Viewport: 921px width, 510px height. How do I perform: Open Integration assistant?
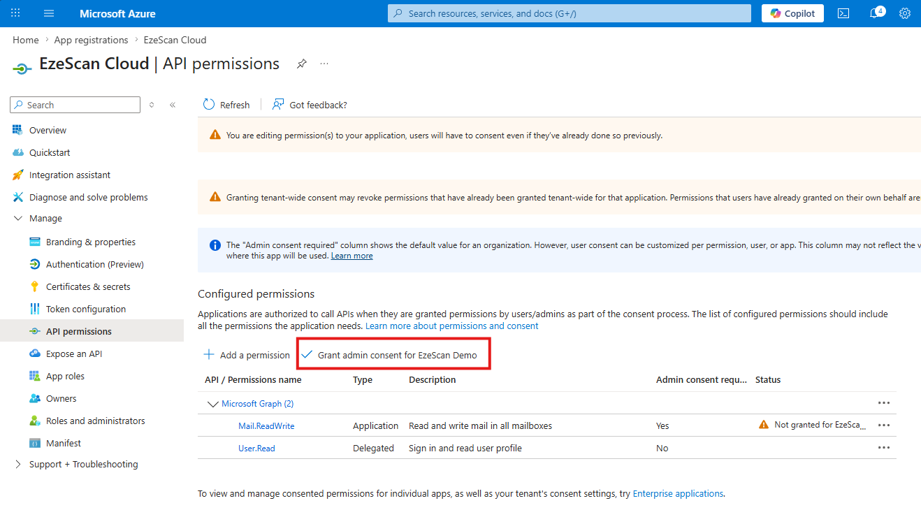(70, 175)
